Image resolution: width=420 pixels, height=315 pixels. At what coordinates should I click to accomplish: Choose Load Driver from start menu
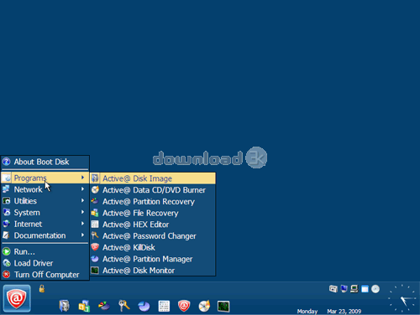click(45, 263)
